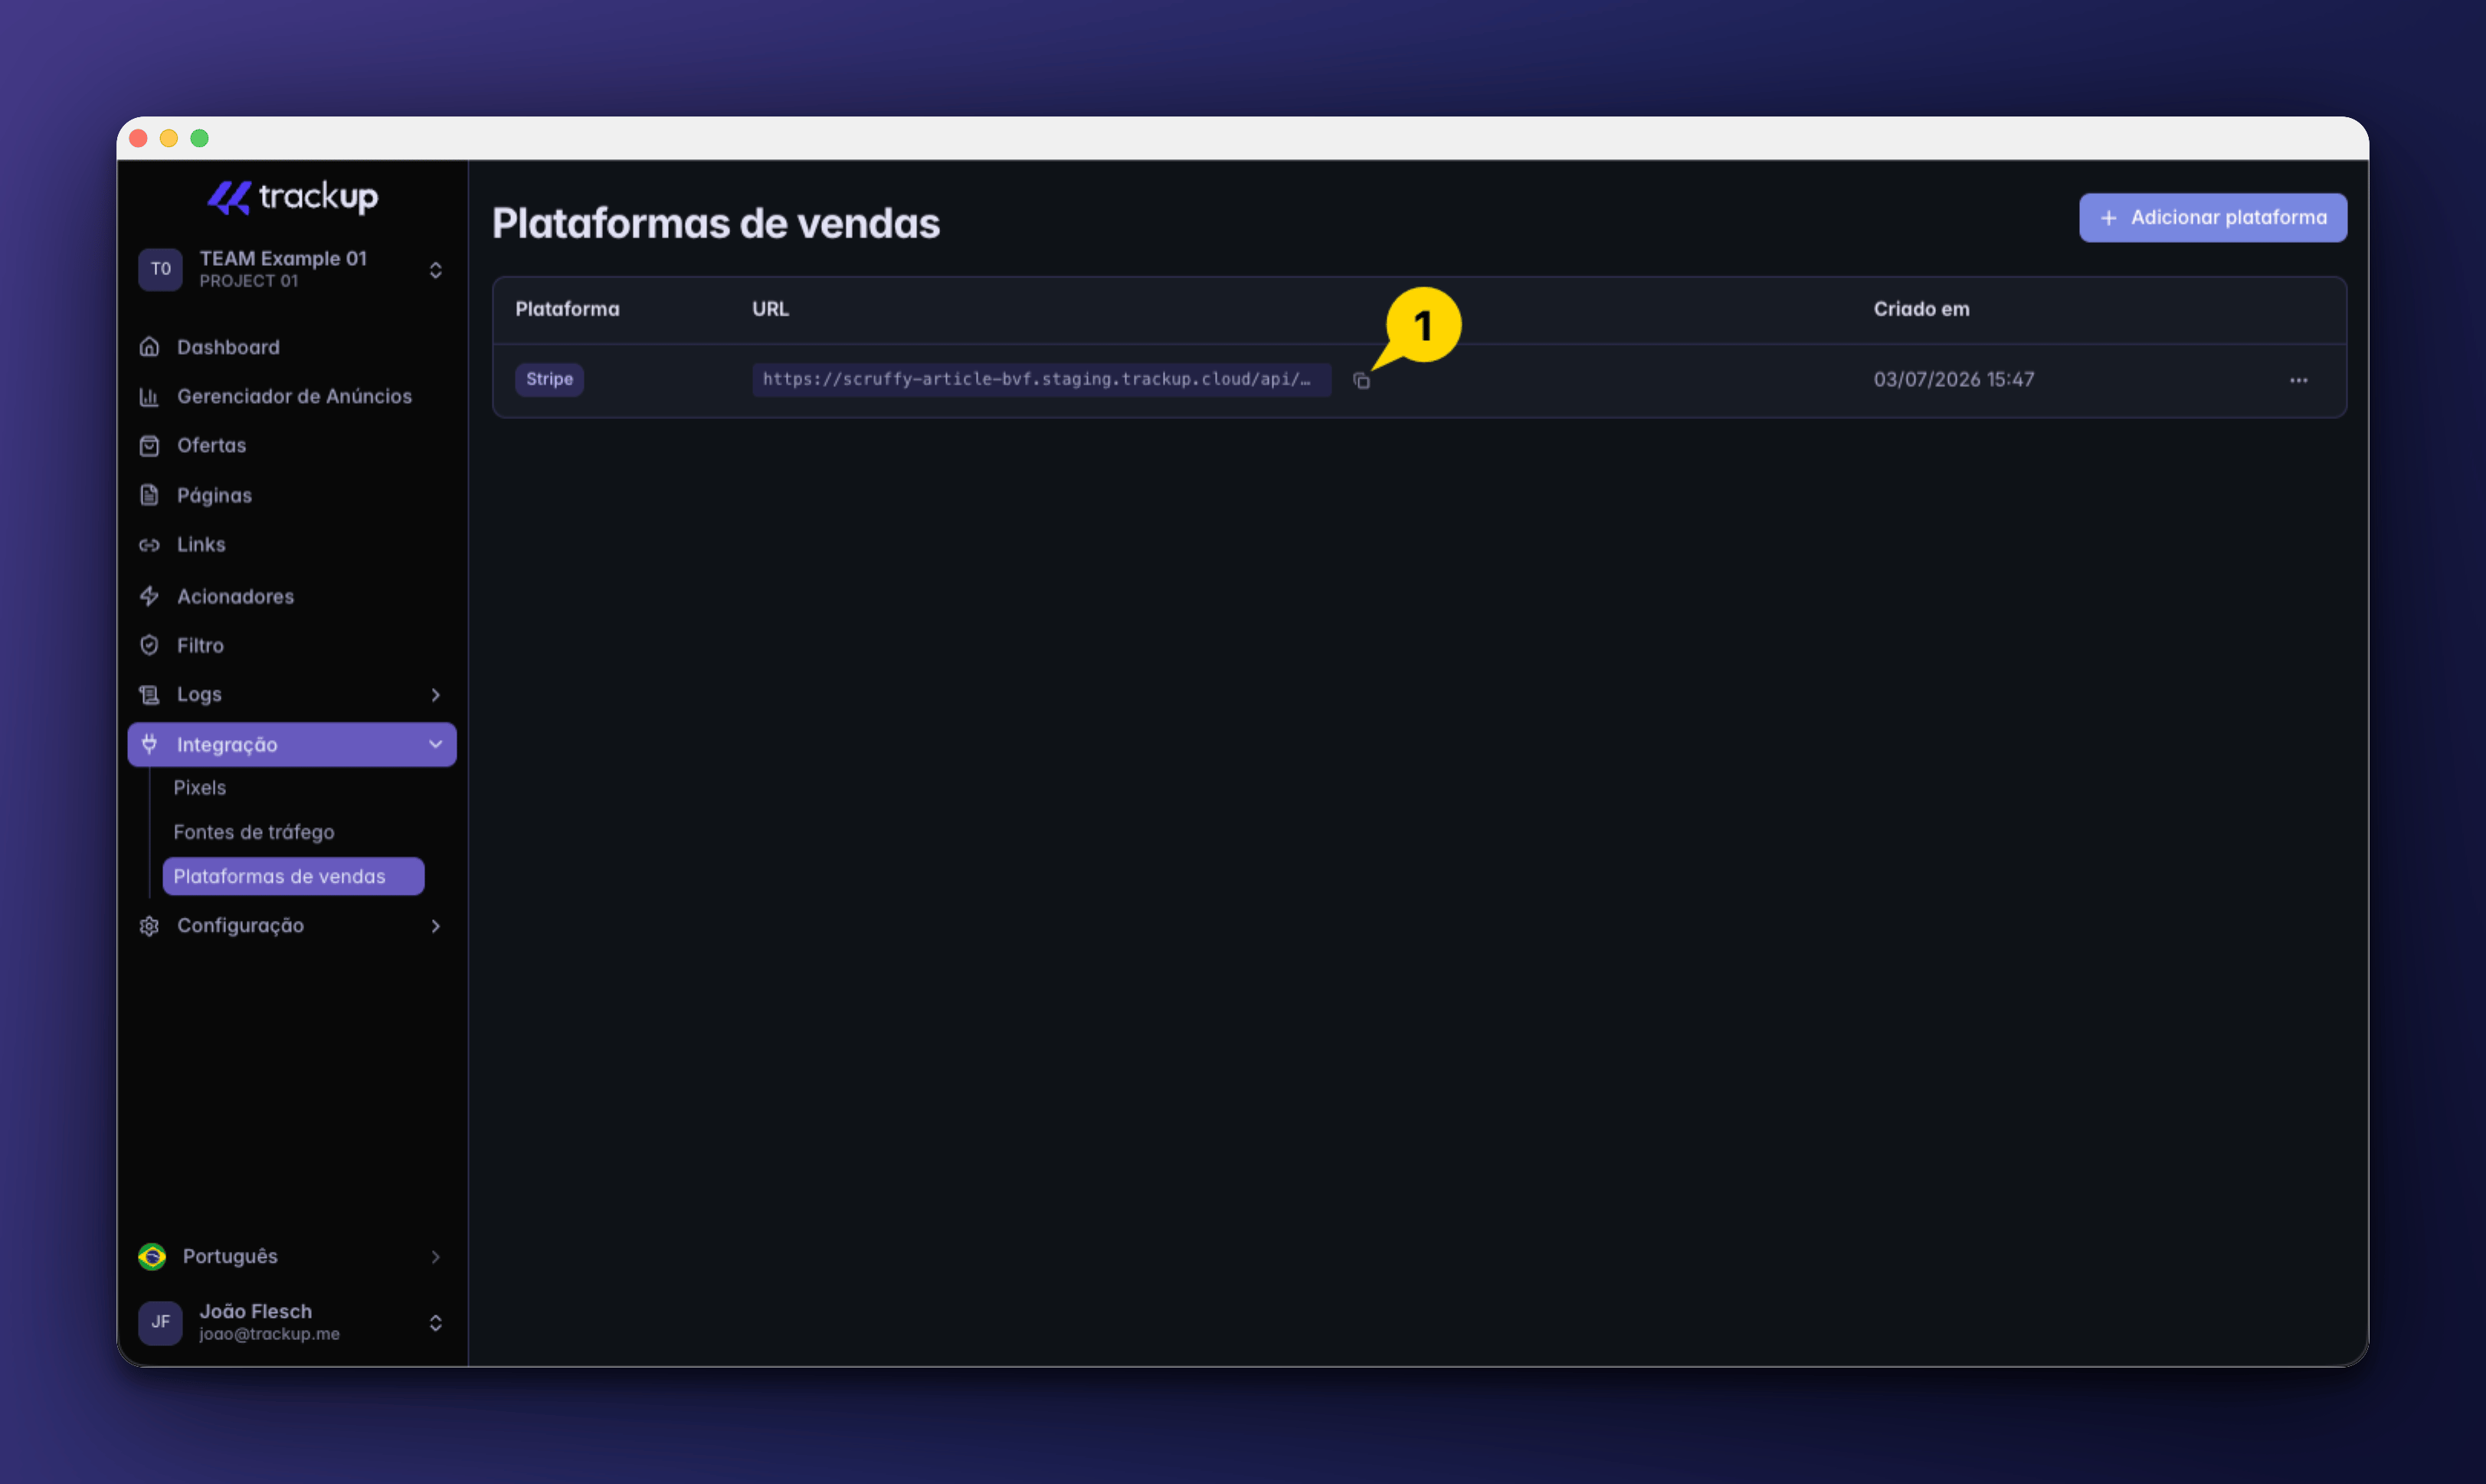Click the trackup logo

292,197
